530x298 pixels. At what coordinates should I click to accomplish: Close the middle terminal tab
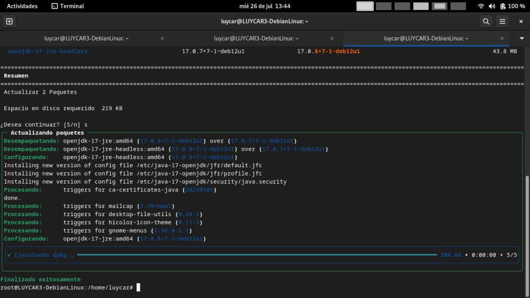coord(332,38)
